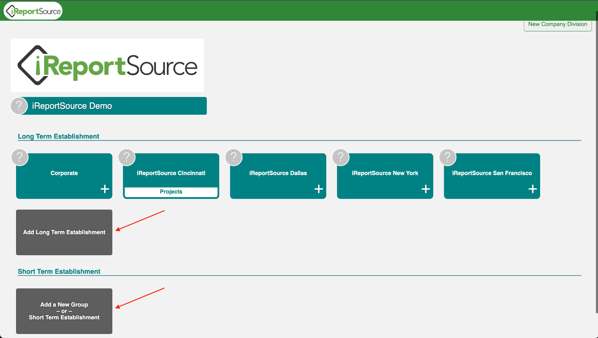
Task: Click Add Long Term Establishment tile
Action: click(64, 232)
